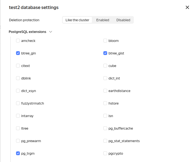Close the database settings dialog
Viewport: 195px width, 162px height.
coord(187,7)
